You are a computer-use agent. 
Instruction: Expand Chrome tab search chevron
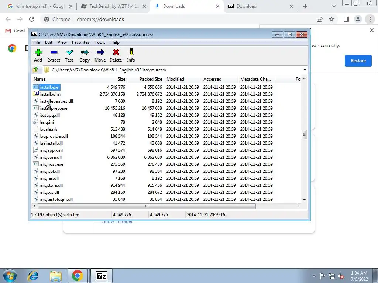point(334,7)
